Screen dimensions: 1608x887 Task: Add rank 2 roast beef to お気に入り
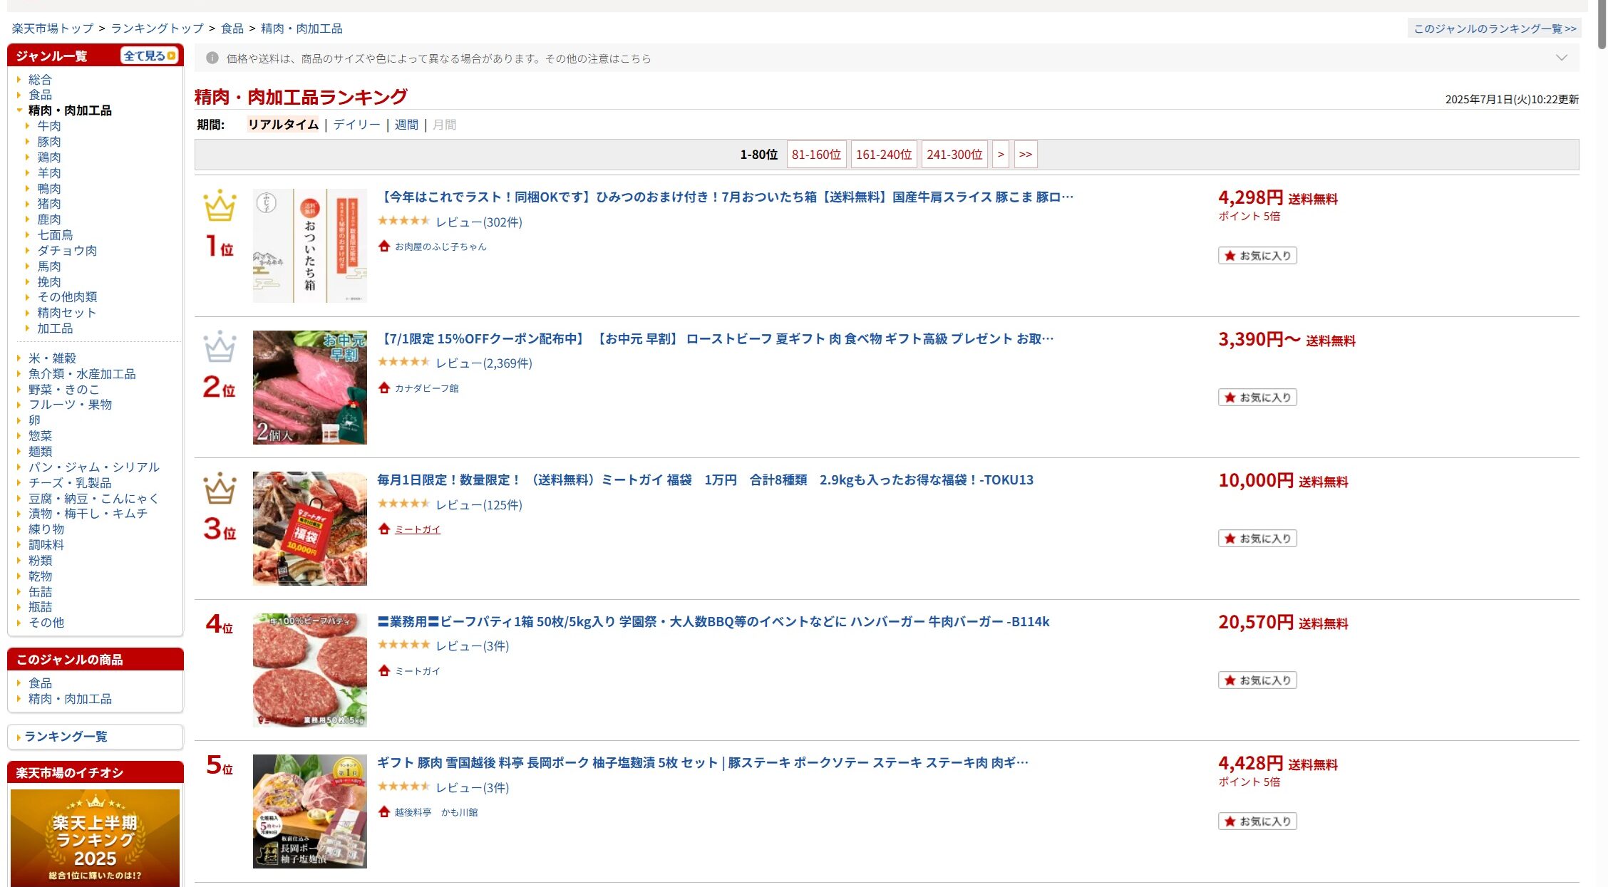(x=1257, y=398)
